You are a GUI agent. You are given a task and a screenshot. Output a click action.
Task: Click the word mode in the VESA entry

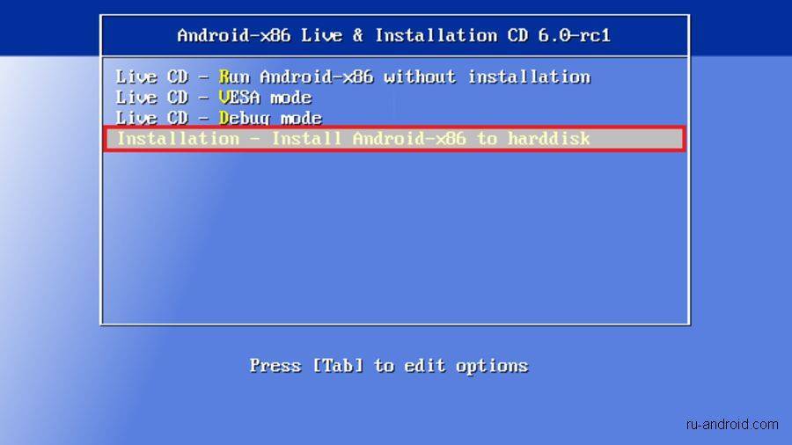pos(291,98)
